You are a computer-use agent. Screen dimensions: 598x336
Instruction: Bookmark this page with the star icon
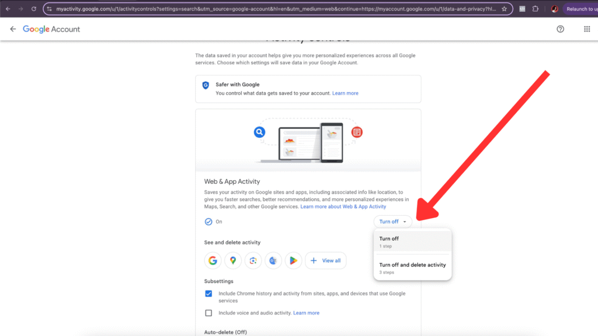[504, 9]
